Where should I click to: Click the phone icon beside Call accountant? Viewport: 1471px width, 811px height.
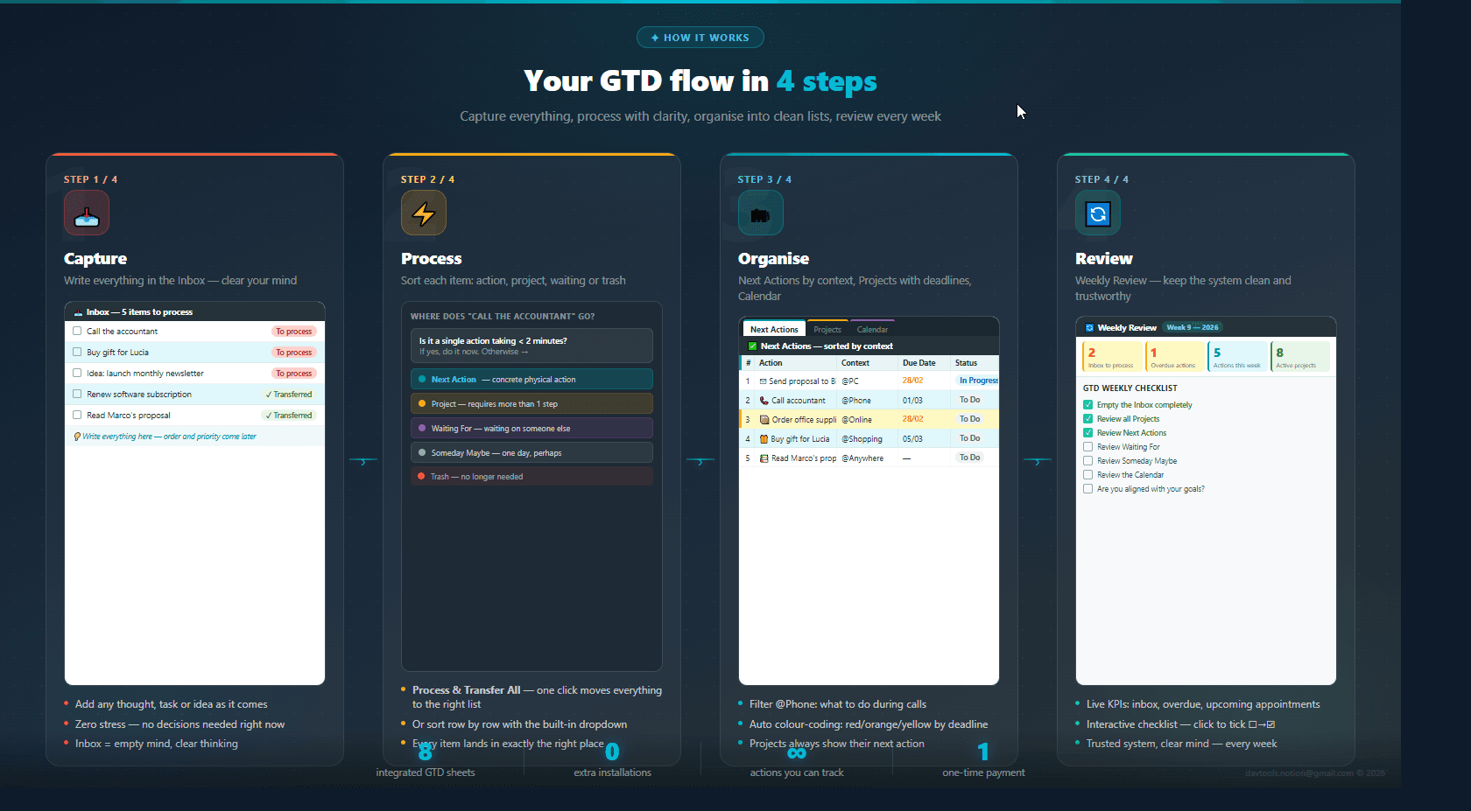pyautogui.click(x=764, y=400)
